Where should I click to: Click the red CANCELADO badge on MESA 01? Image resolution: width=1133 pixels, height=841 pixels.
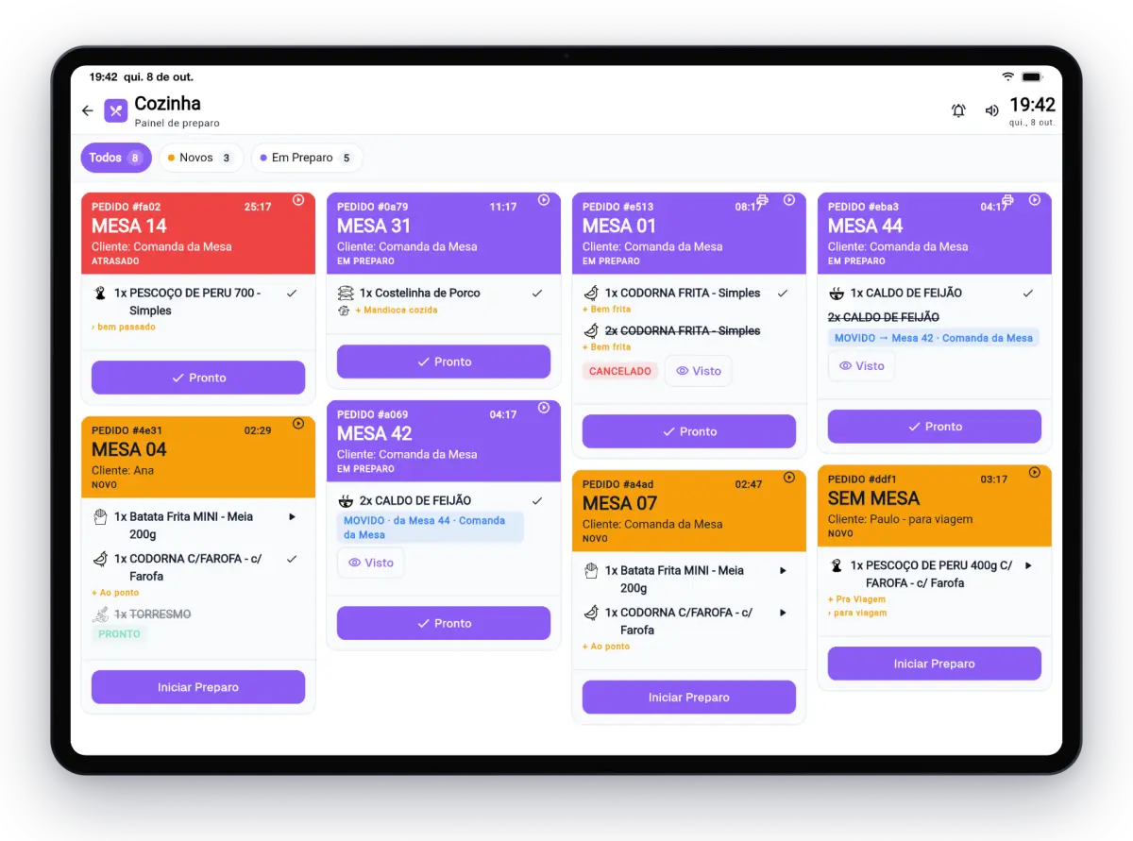point(620,371)
